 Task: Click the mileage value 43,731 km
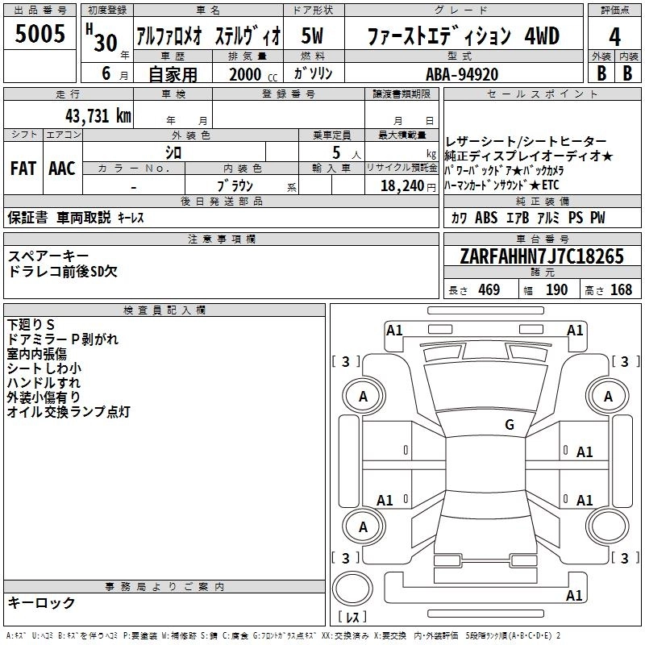click(98, 116)
